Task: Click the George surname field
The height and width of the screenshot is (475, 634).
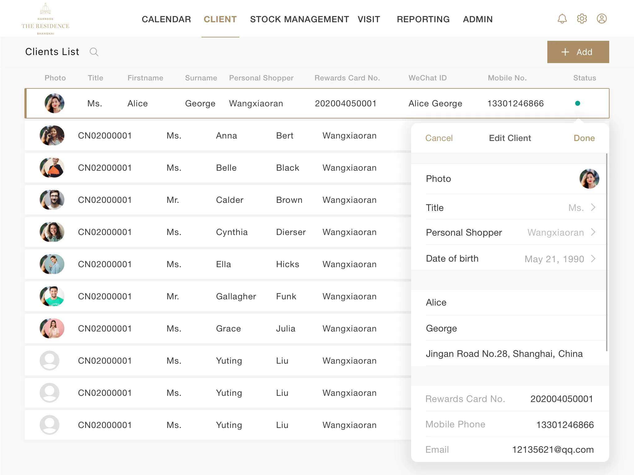Action: point(511,328)
